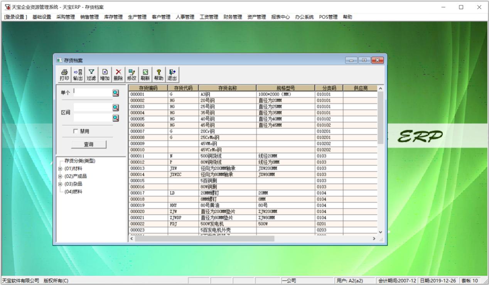
Task: Open the 财务管理 menu
Action: (x=233, y=17)
